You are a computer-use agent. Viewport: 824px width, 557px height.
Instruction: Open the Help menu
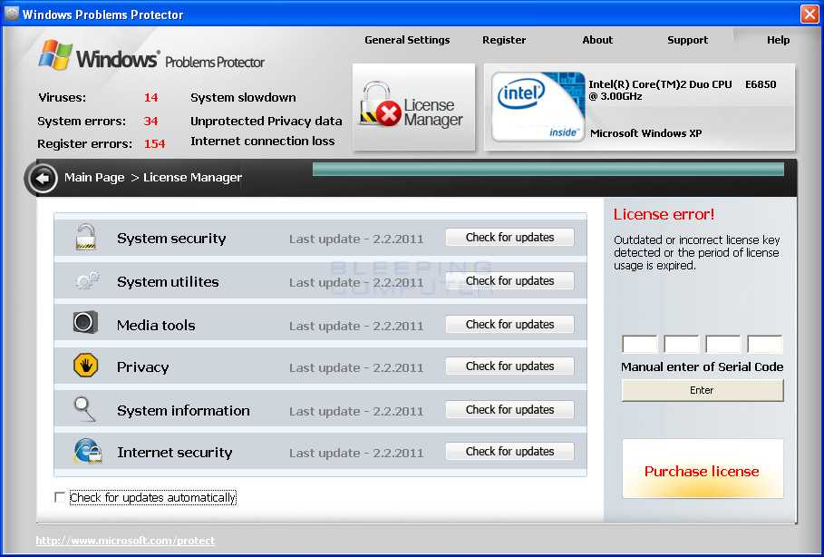(x=778, y=40)
